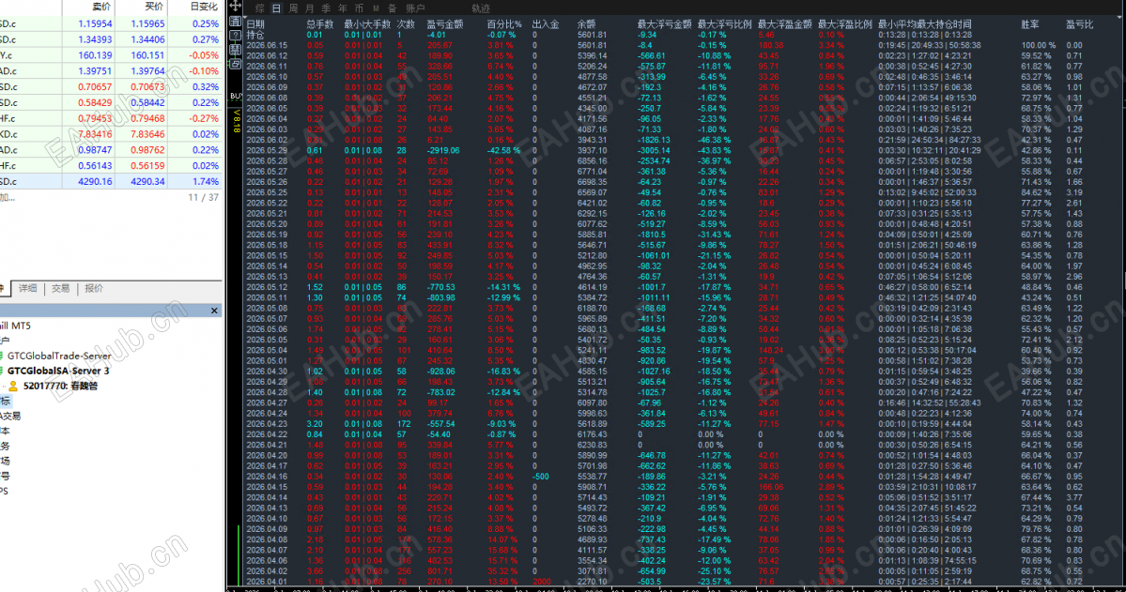Open the 交易 tab in Market Watch
The width and height of the screenshot is (1126, 592).
coord(61,288)
